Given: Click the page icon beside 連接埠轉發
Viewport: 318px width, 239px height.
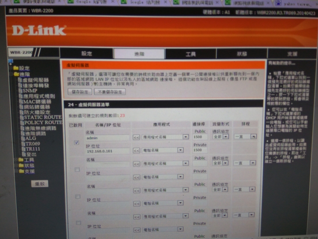Looking at the screenshot, I should click(x=20, y=85).
